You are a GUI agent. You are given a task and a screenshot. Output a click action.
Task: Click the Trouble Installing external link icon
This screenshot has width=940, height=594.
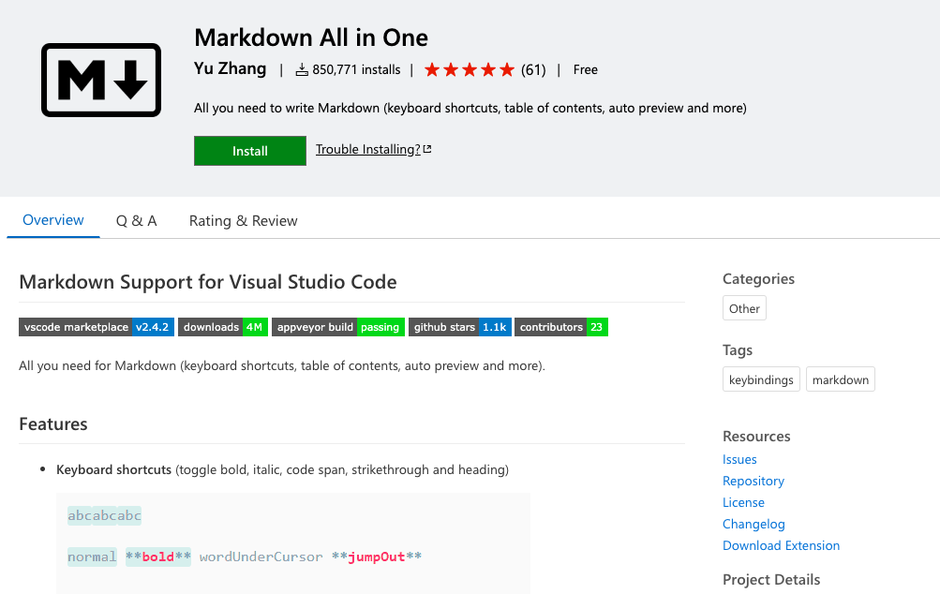click(427, 149)
